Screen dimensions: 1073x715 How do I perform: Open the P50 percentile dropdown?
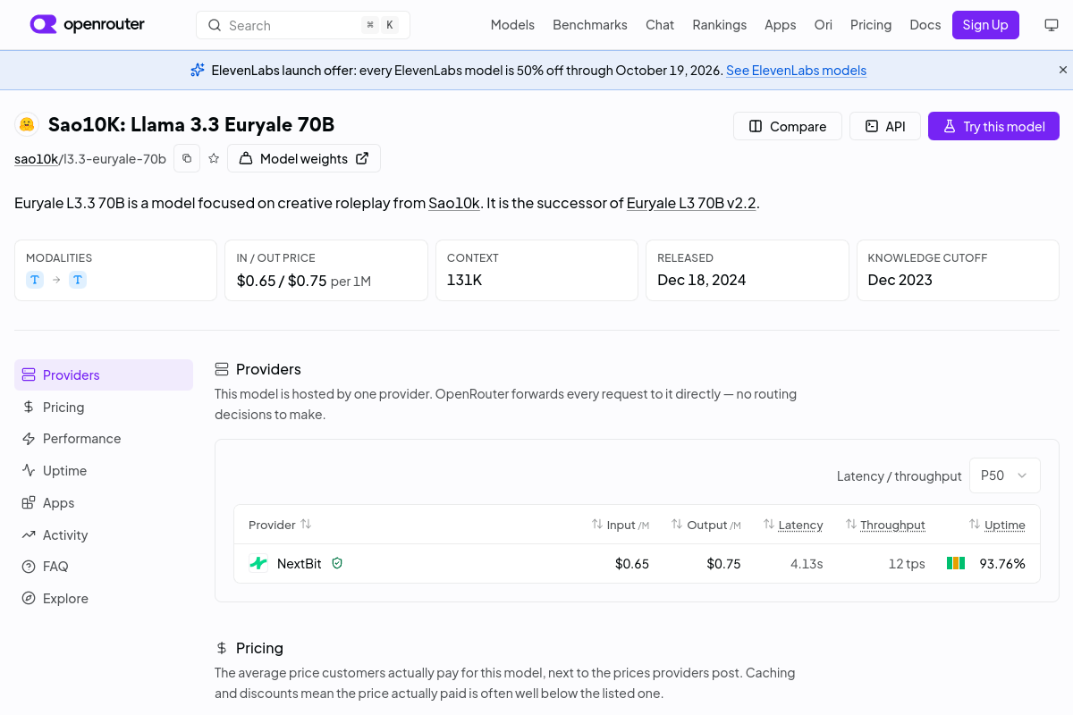pos(1005,475)
